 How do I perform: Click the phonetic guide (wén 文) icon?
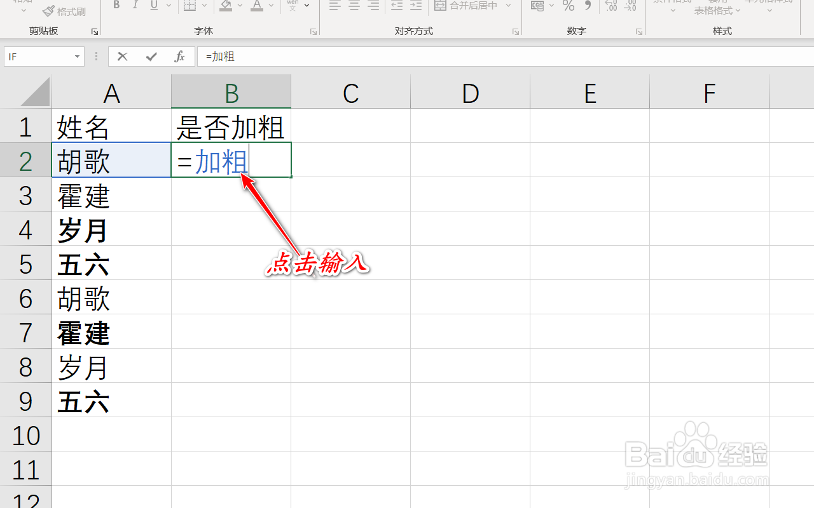pos(293,6)
